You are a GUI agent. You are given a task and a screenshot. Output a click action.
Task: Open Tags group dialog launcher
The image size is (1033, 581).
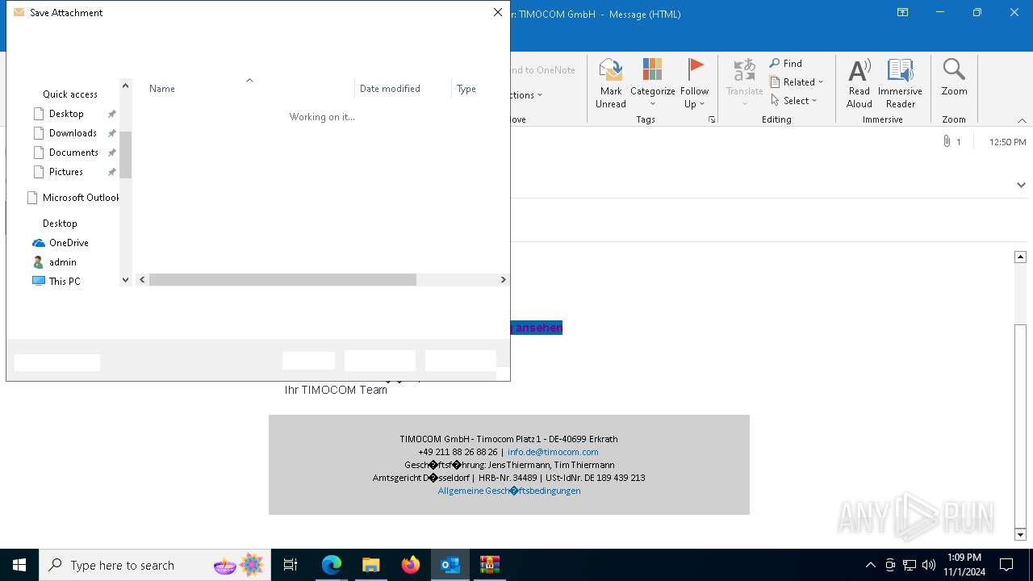coord(712,119)
